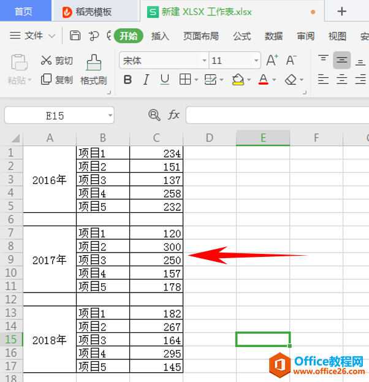Screen dimensions: 369x382
Task: Increase font size with A+ icon
Action: (x=272, y=60)
